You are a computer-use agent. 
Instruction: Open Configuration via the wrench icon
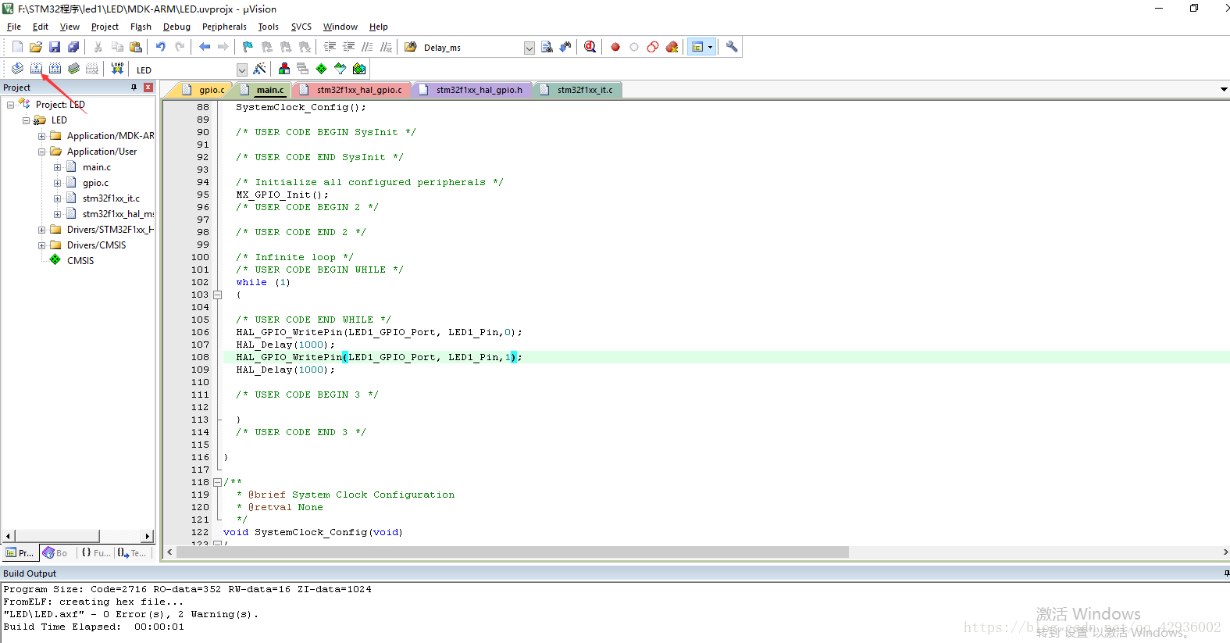pyautogui.click(x=732, y=47)
